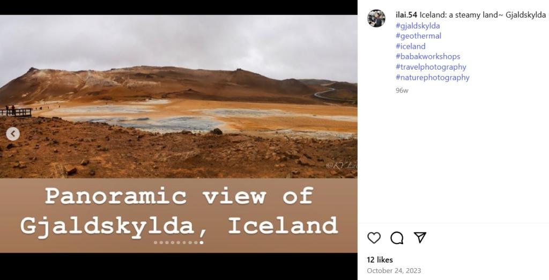This screenshot has height=280, width=549.
Task: Jump to the first carousel indicator dot
Action: coord(155,242)
